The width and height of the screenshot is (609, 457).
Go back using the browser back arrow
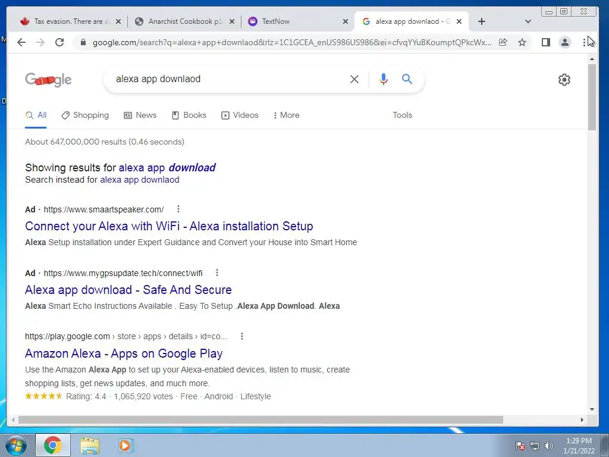click(x=21, y=42)
